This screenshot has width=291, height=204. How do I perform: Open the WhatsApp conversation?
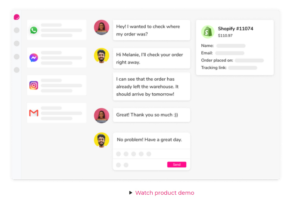click(x=57, y=30)
